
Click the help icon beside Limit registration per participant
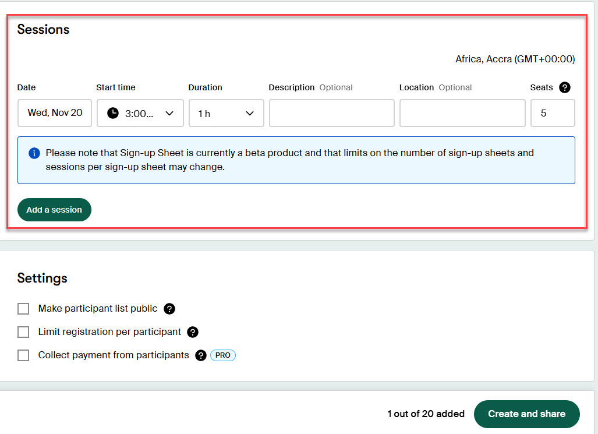[x=193, y=332]
